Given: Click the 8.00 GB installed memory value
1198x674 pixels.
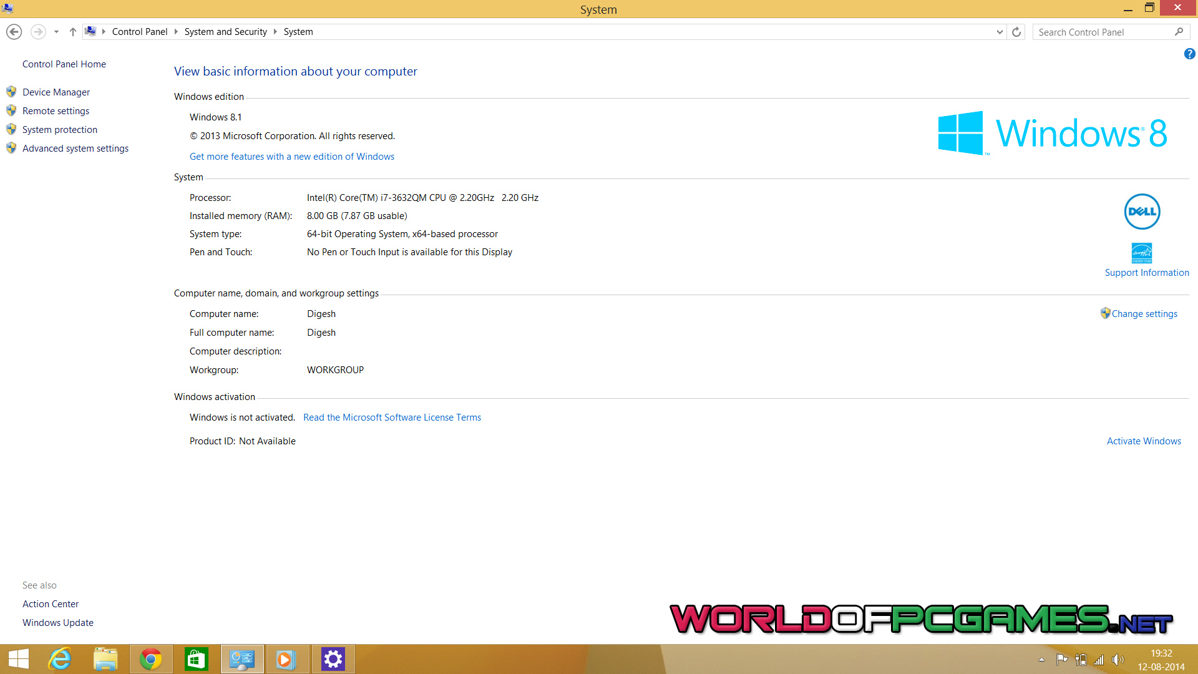Looking at the screenshot, I should click(x=357, y=216).
